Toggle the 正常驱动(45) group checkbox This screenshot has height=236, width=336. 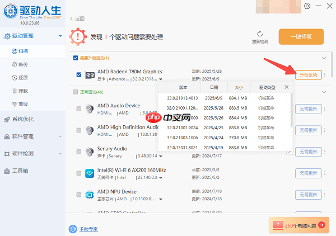(76, 92)
